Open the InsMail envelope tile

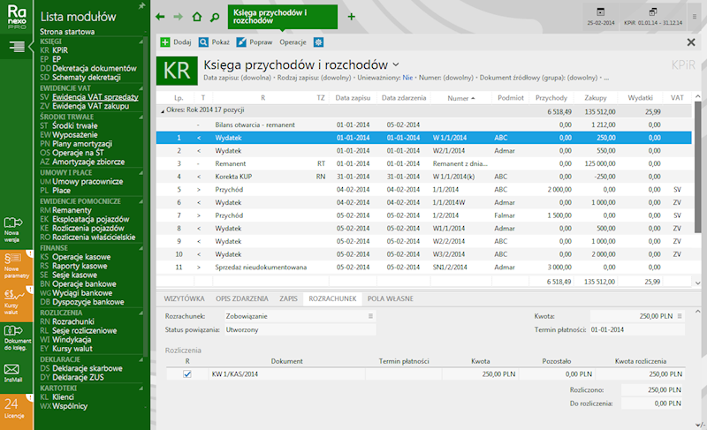pos(17,371)
